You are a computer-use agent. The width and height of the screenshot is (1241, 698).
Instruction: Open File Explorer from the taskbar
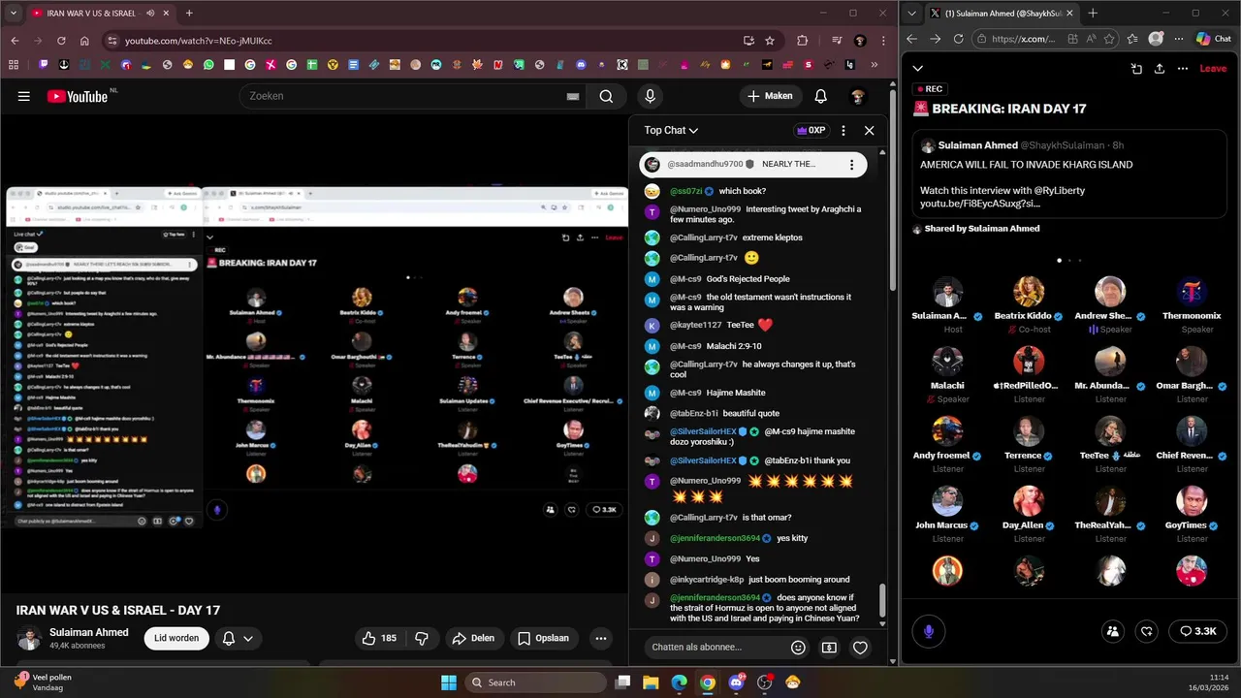click(652, 682)
